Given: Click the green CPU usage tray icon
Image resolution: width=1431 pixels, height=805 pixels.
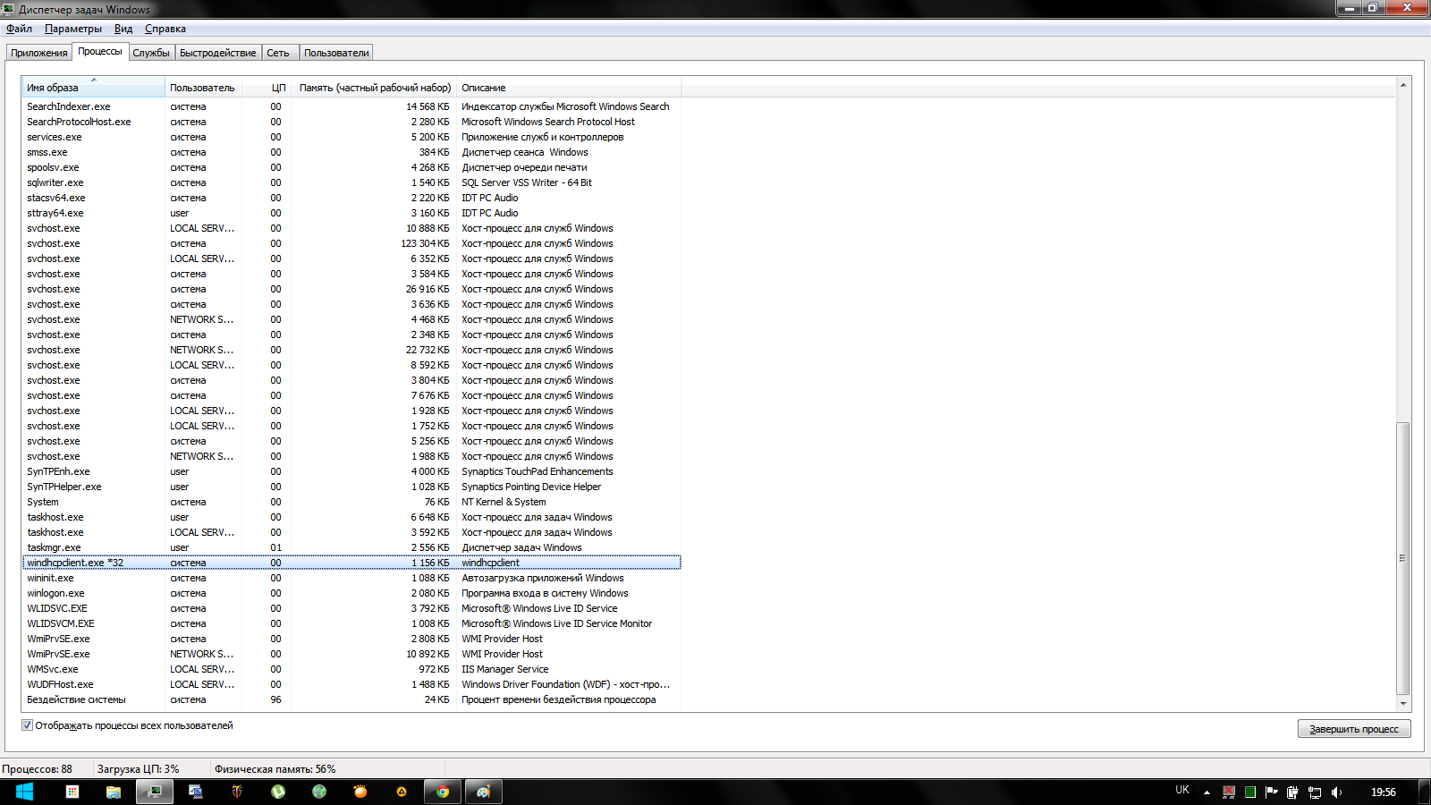Looking at the screenshot, I should coord(1249,792).
